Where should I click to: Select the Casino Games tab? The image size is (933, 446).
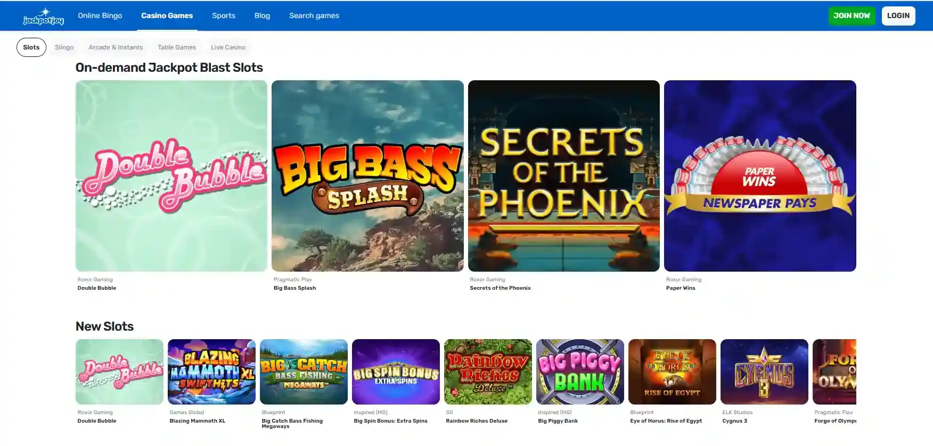pos(167,15)
